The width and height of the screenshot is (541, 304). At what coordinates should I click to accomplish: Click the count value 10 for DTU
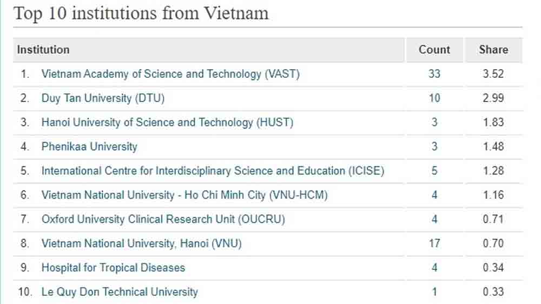(x=434, y=98)
